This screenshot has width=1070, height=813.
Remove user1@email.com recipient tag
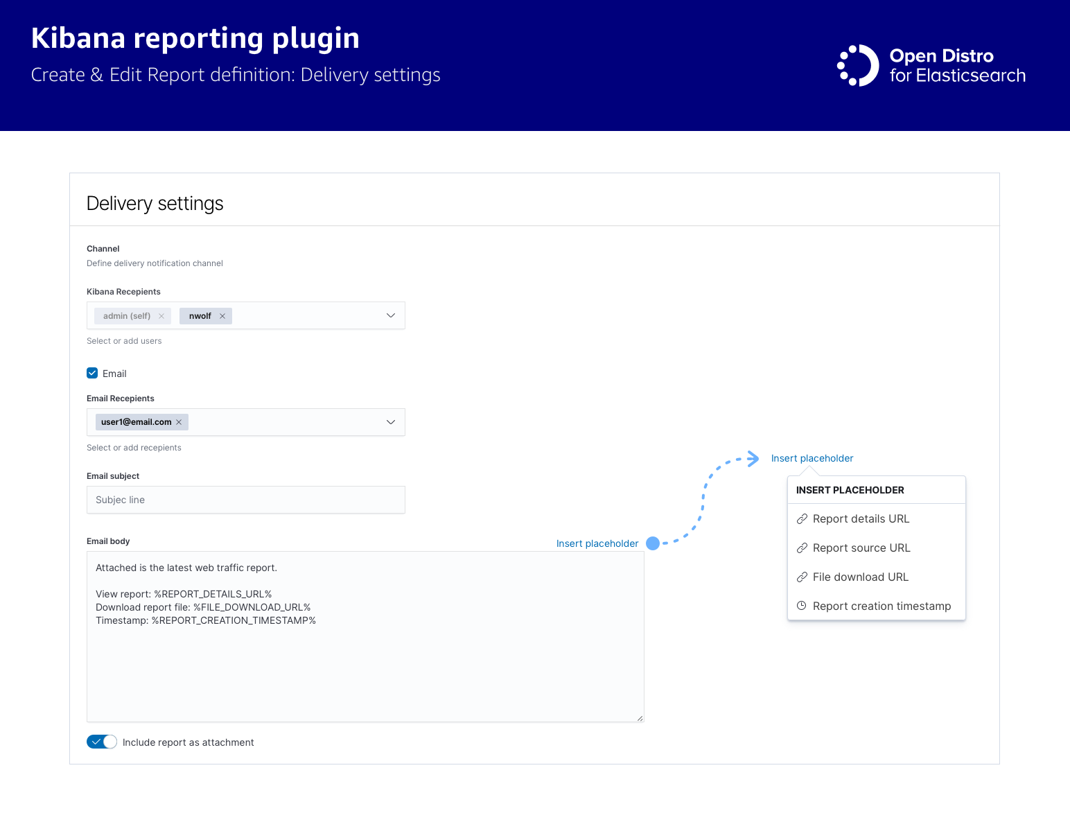[179, 422]
